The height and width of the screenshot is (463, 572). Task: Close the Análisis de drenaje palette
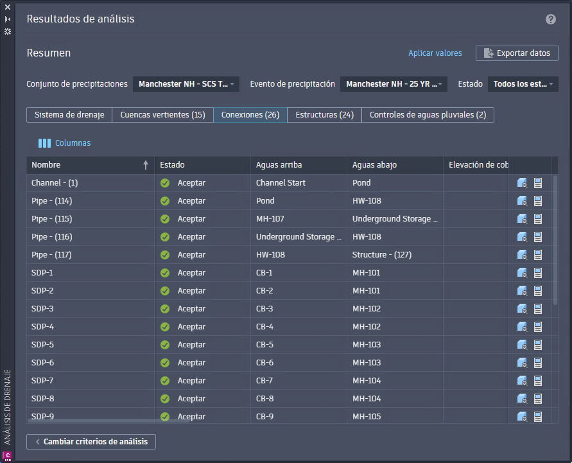click(7, 7)
